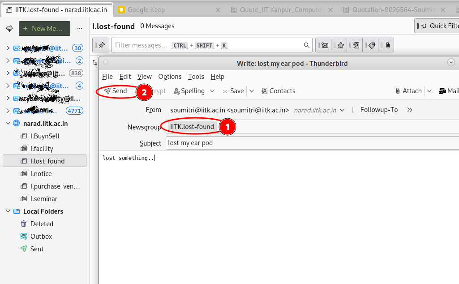Open the Options menu in compose window
Screen dimensions: 459x284
pos(170,77)
